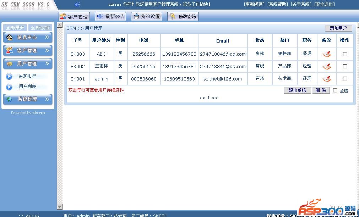The width and height of the screenshot is (359, 217).
Task: Click the 13689513563 mobile cell
Action: [179, 79]
